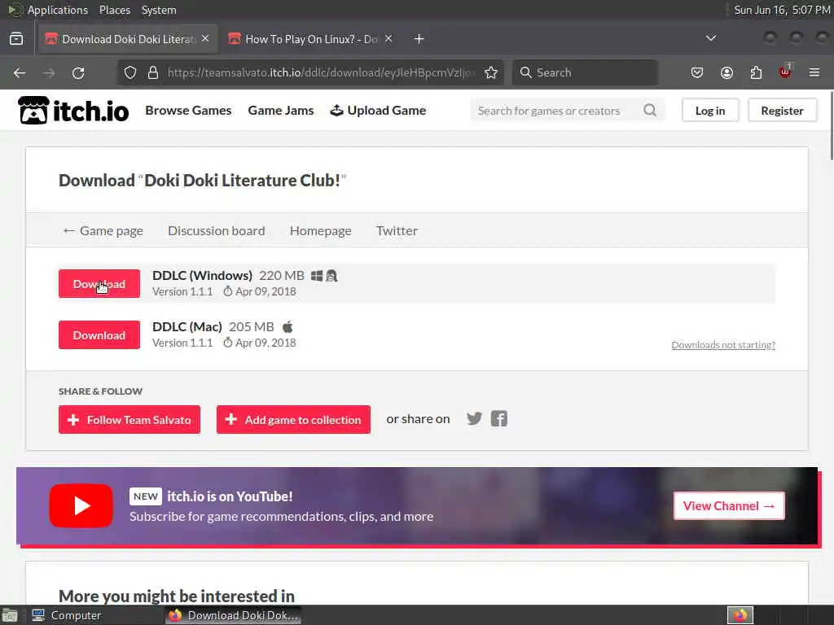Screen dimensions: 834x625
Task: Click the itch.io logo
Action: (73, 111)
